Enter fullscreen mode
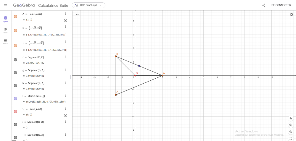 [291, 138]
